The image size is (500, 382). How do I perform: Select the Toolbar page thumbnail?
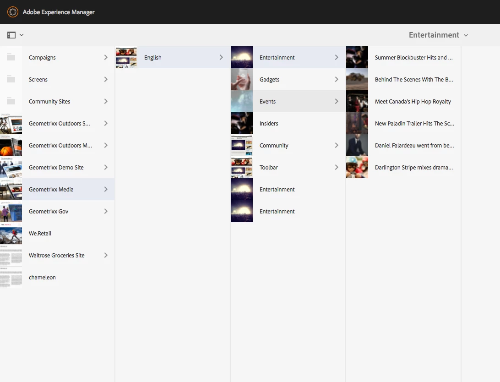242,167
